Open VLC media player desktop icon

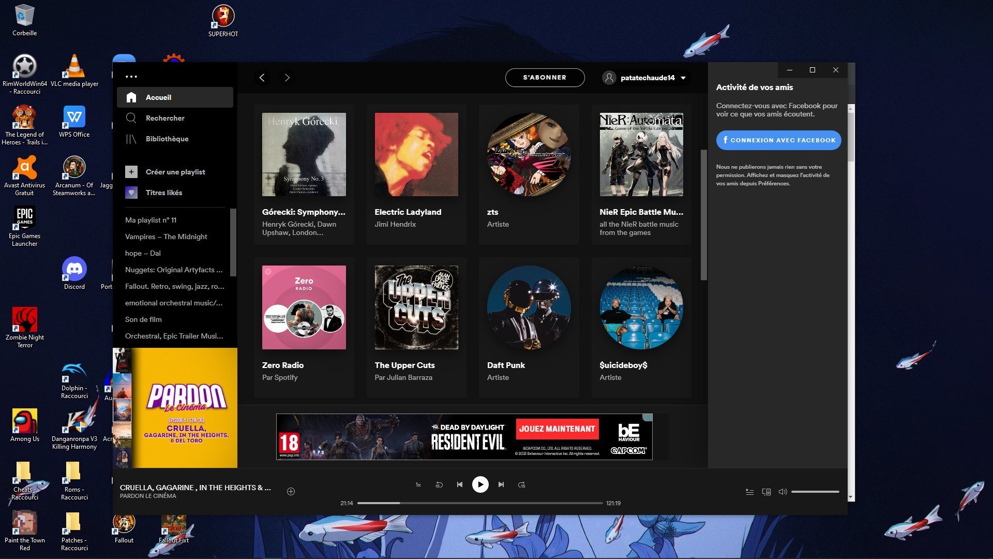coord(74,71)
